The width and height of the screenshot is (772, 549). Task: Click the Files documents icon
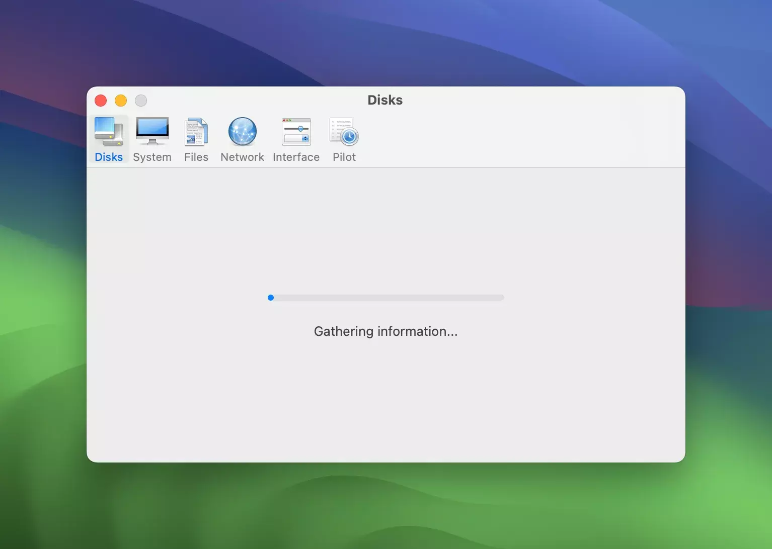[x=196, y=132]
